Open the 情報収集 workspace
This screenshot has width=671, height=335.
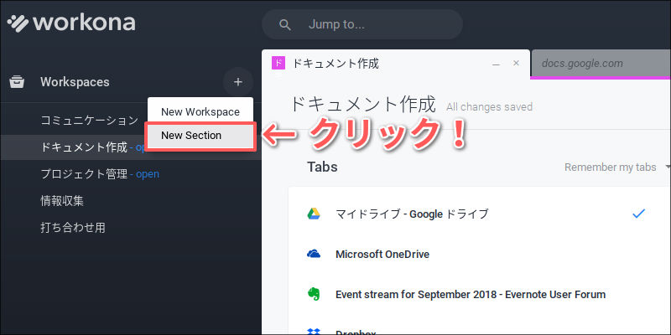(62, 201)
